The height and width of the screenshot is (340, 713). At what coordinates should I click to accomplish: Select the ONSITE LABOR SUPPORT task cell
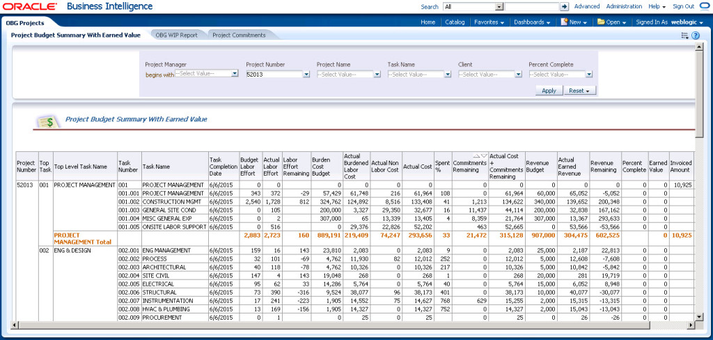[175, 227]
